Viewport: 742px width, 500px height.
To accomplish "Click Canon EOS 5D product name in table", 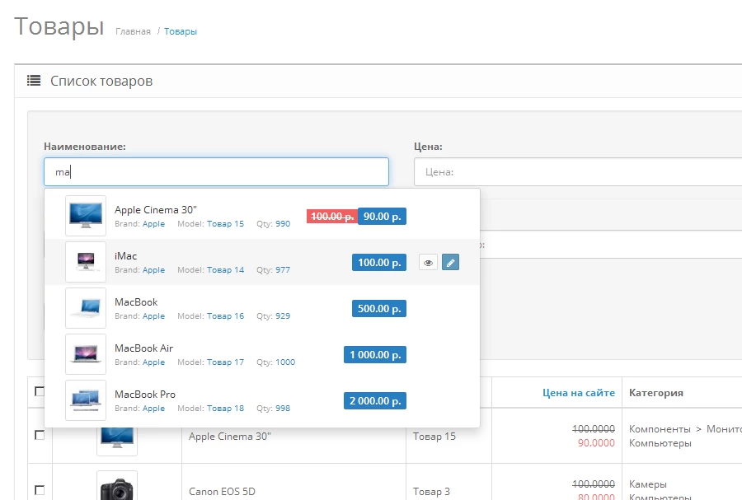I will pyautogui.click(x=222, y=492).
